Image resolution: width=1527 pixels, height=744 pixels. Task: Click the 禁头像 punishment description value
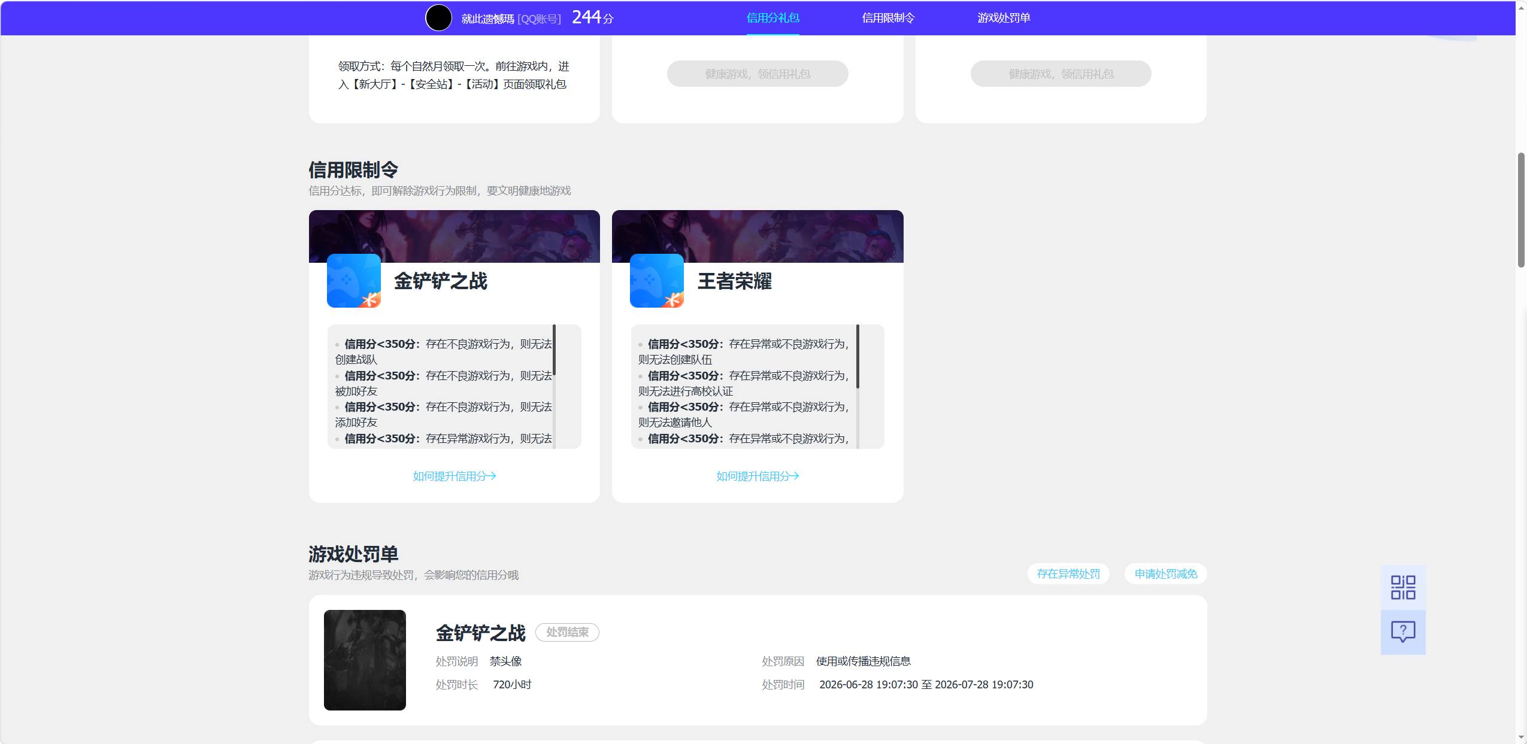pyautogui.click(x=506, y=661)
